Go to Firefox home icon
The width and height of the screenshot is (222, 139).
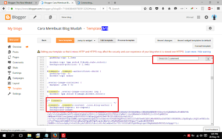click(169, 9)
